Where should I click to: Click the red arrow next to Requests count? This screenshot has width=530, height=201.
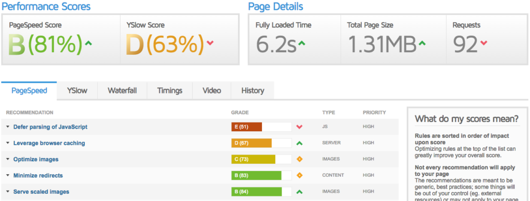point(484,43)
